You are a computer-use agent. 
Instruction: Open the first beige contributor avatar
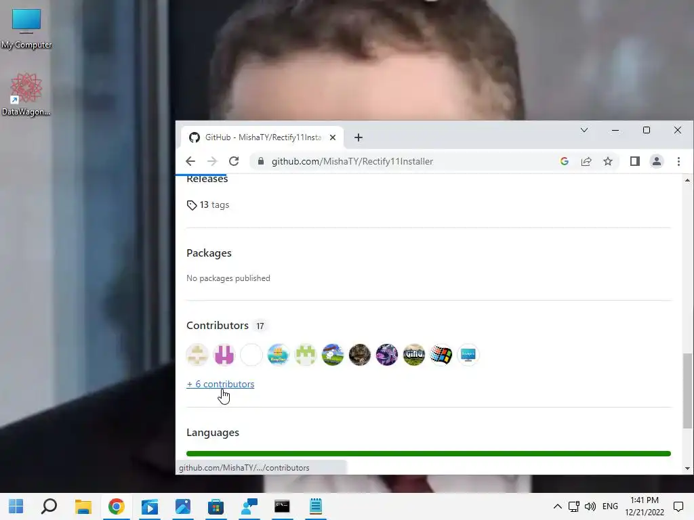[x=197, y=355]
